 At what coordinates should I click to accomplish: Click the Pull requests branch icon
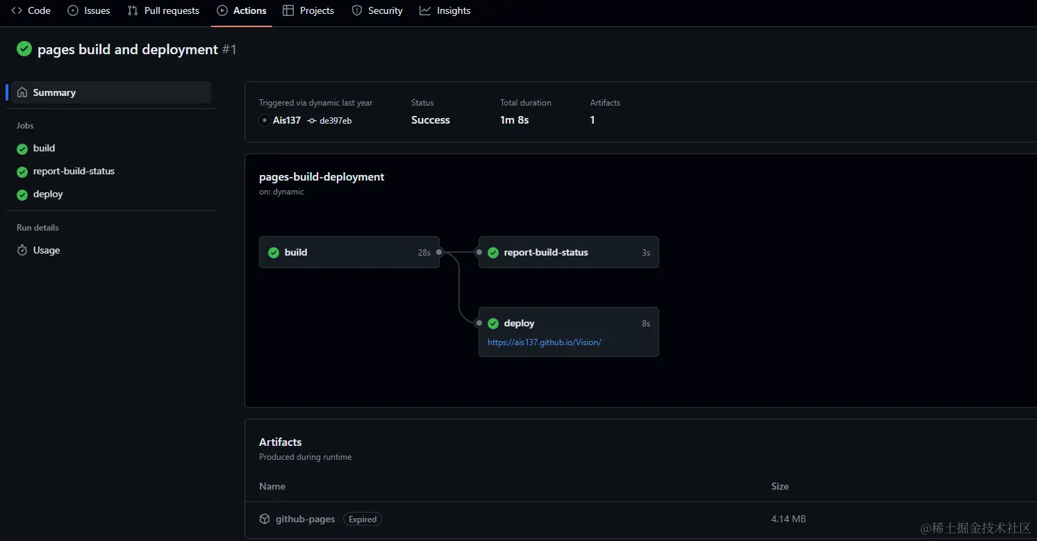click(x=133, y=10)
